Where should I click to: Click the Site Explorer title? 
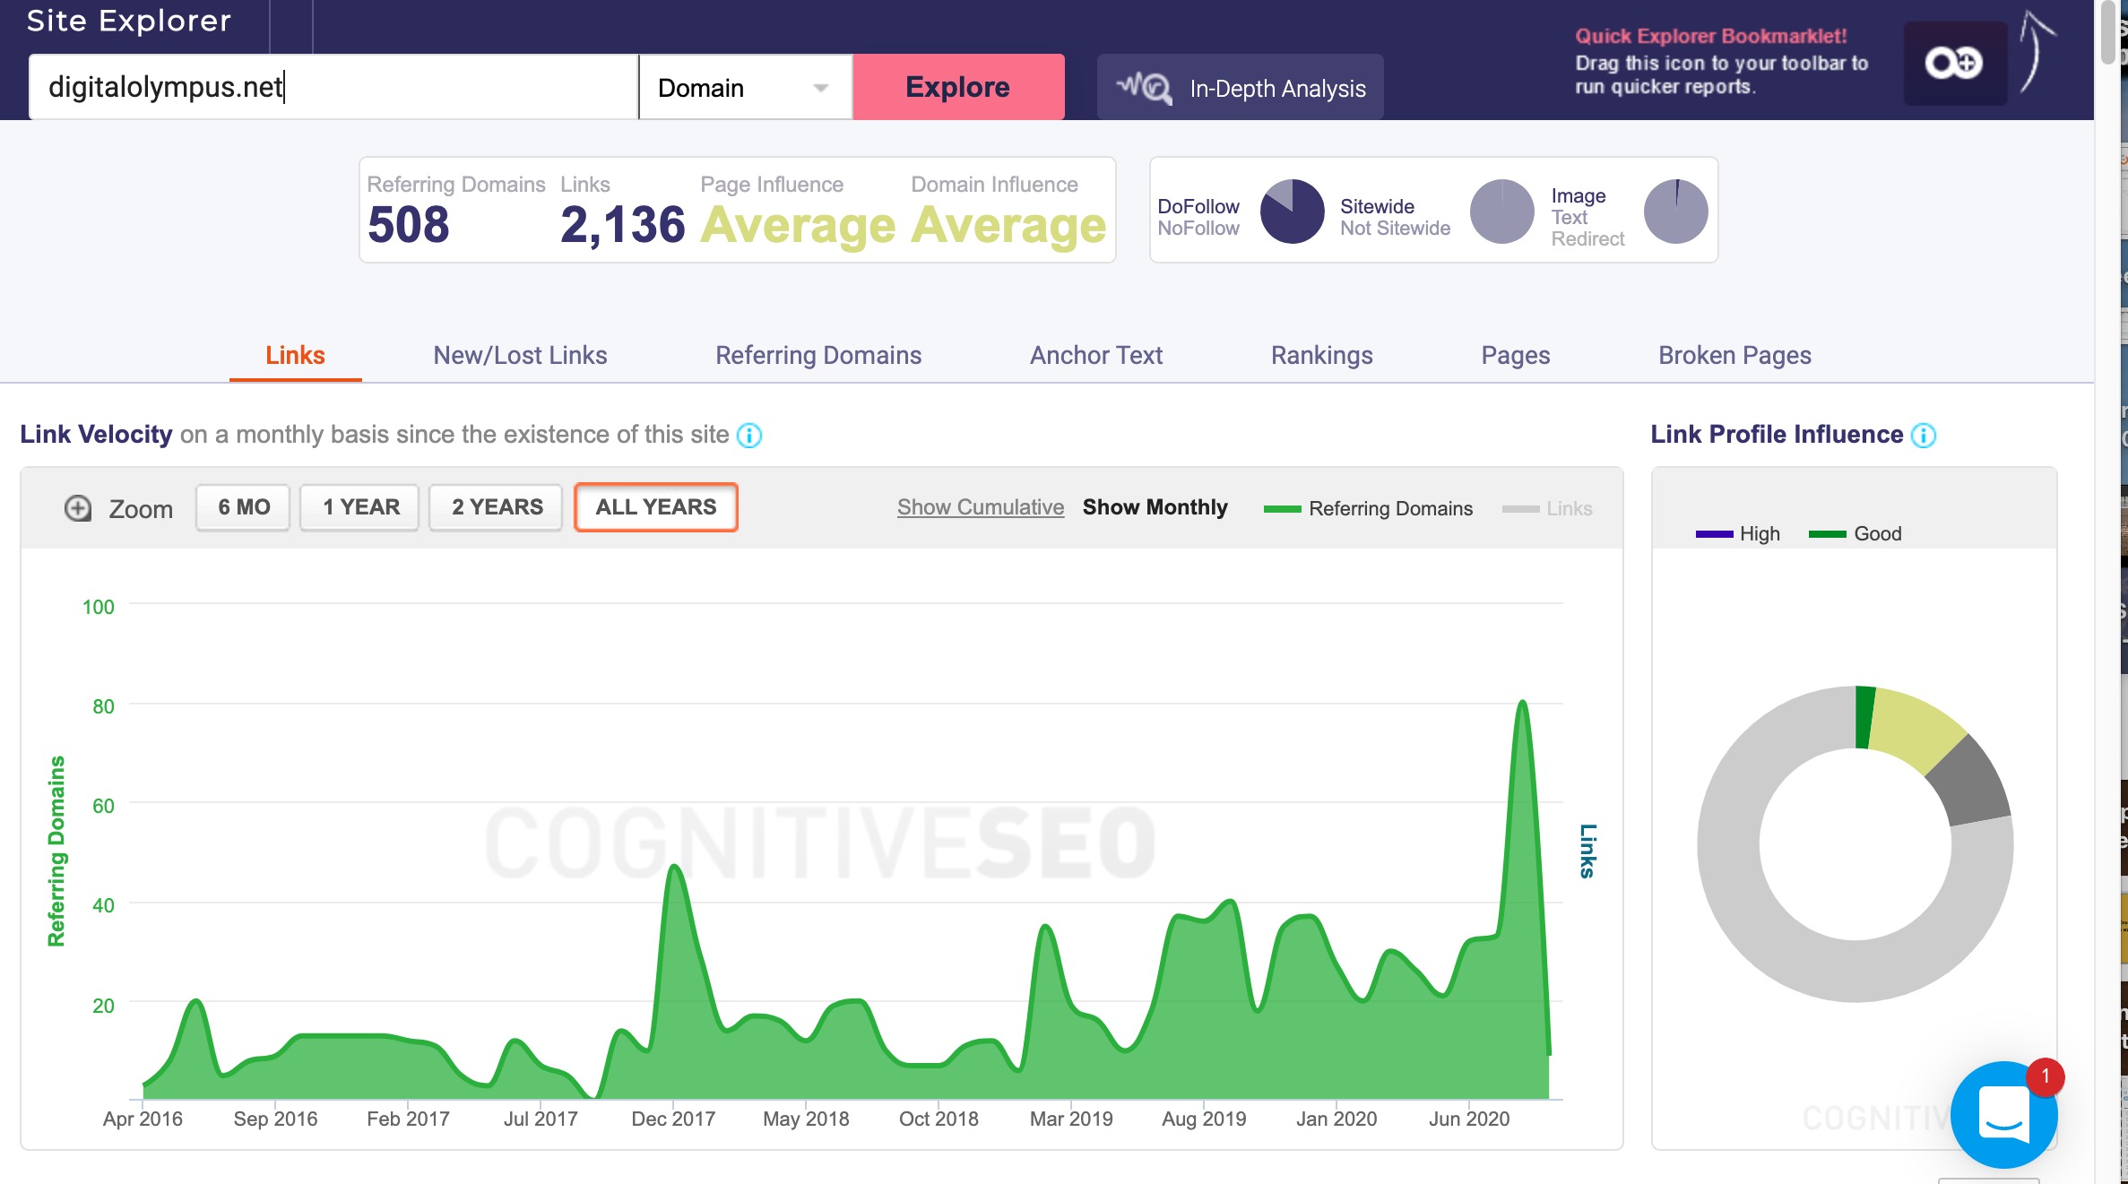pyautogui.click(x=129, y=21)
